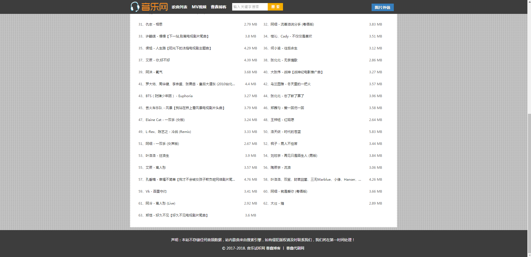Open song 41 皇后大道东
This screenshot has width=531, height=257.
click(x=190, y=84)
